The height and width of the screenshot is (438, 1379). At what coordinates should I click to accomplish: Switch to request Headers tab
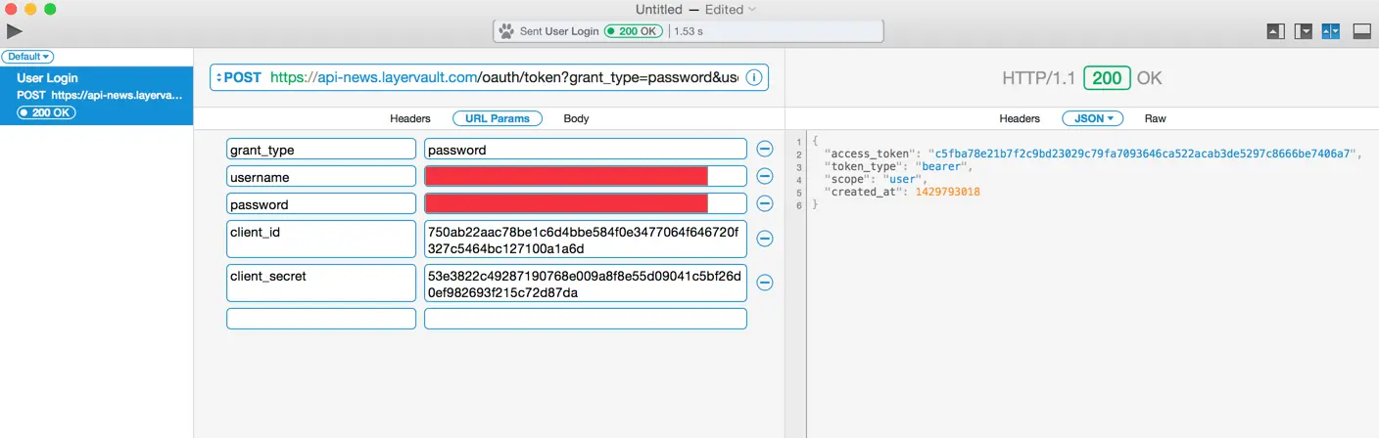click(410, 118)
